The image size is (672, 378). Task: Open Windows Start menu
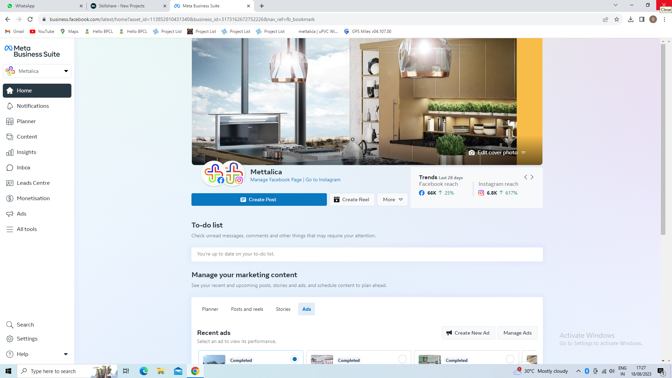(x=8, y=371)
